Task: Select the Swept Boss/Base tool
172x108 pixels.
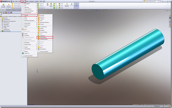Action: coord(16,4)
